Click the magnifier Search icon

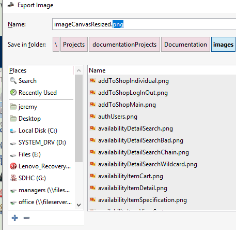[13, 81]
